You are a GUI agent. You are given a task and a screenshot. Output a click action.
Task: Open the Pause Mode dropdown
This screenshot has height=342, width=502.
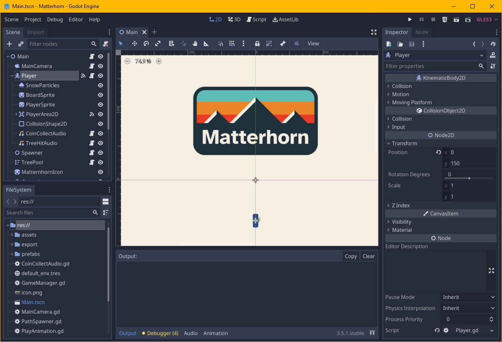click(x=469, y=297)
